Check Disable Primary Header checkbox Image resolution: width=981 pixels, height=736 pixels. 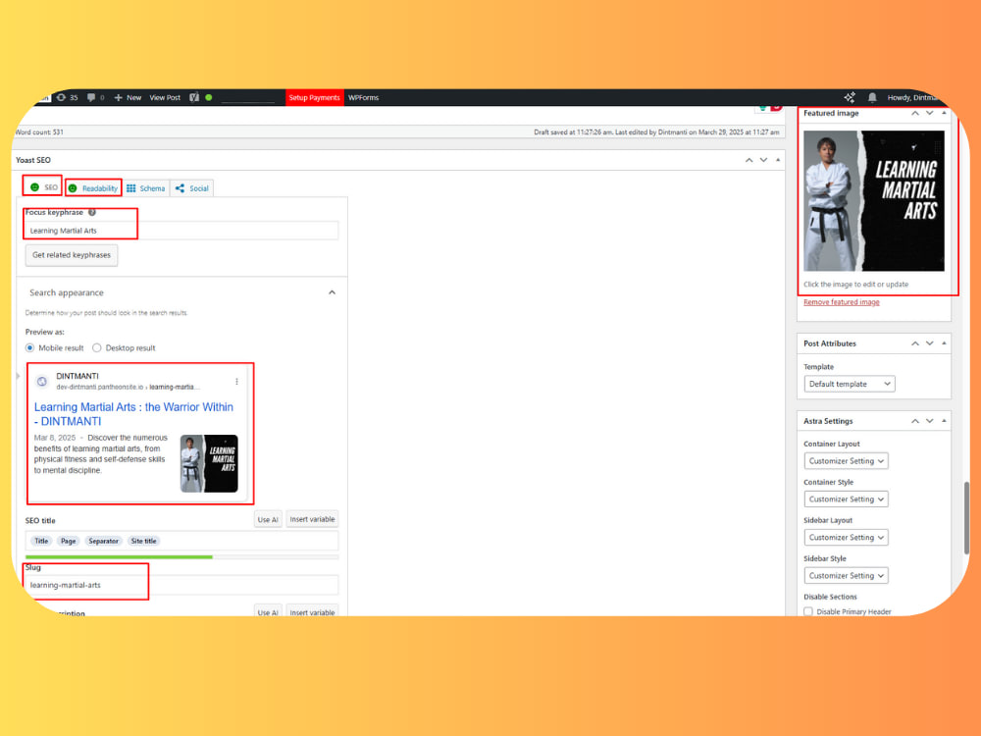(x=808, y=611)
